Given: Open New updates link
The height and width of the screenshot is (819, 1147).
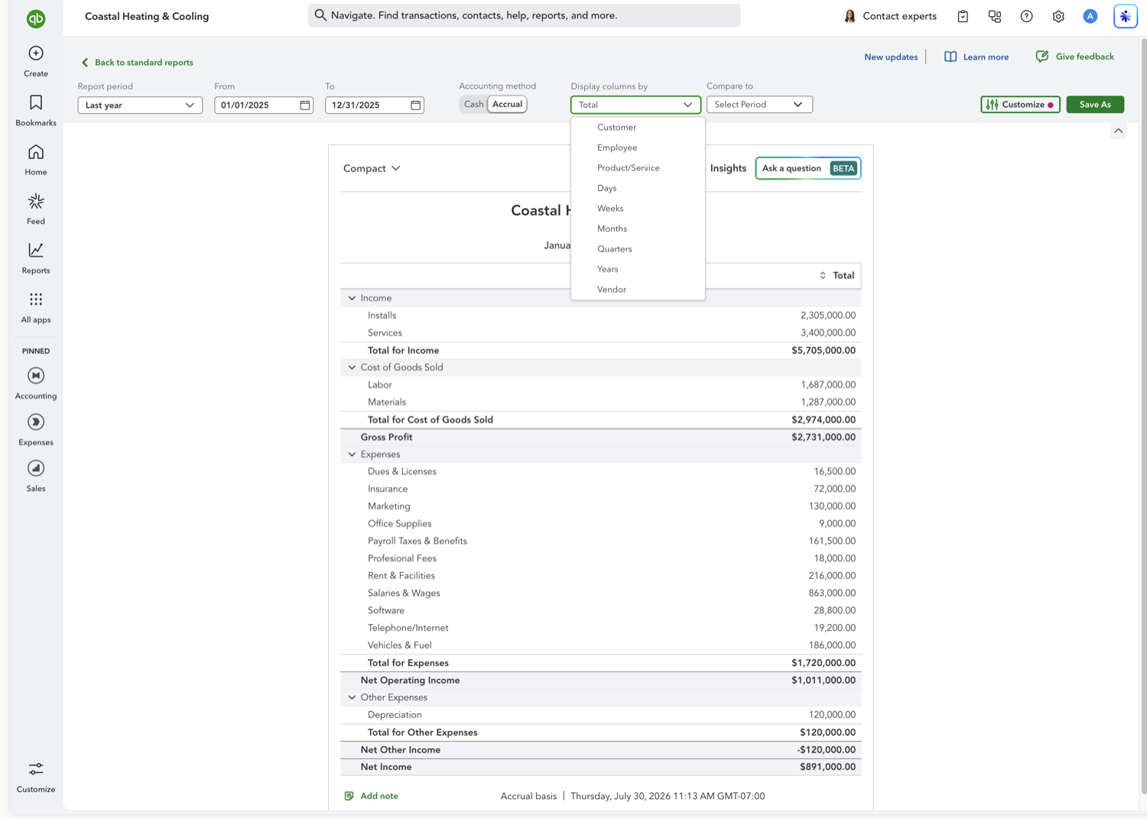Looking at the screenshot, I should 891,57.
